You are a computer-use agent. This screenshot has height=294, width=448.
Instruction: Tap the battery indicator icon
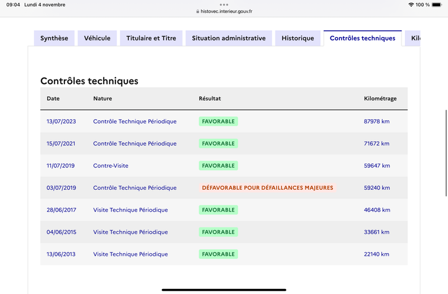[x=437, y=4]
